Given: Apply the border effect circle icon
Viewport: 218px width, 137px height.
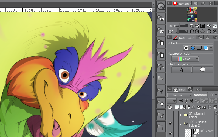Looking at the screenshot, I should point(186,48).
